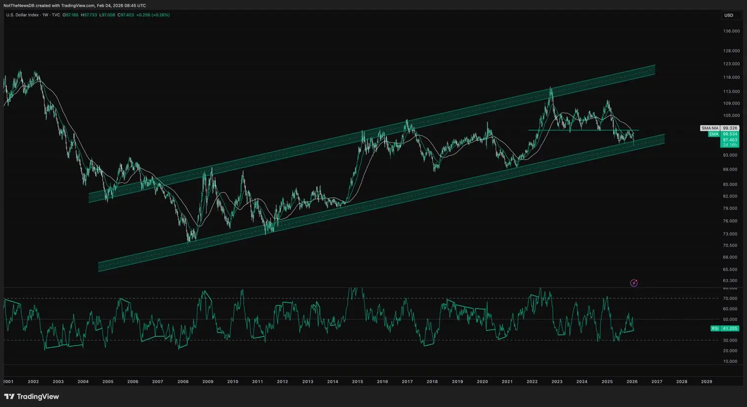The width and height of the screenshot is (747, 407).
Task: Click the U.S. Dollar Index symbol title
Action: 23,15
